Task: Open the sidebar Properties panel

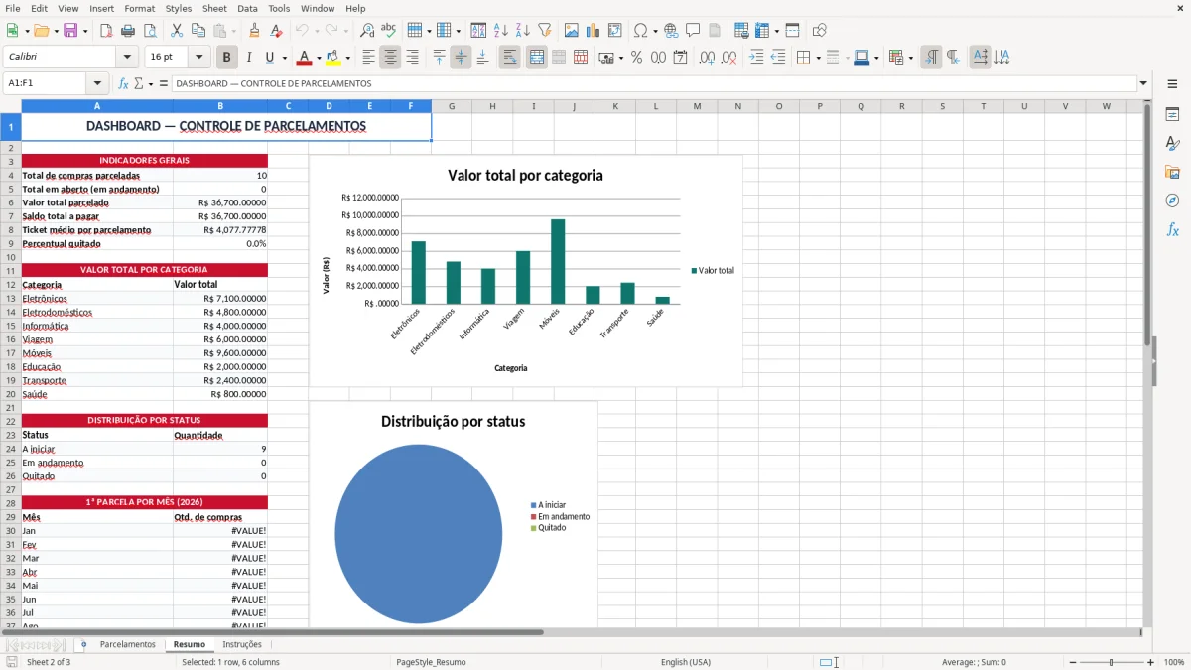Action: tap(1172, 115)
